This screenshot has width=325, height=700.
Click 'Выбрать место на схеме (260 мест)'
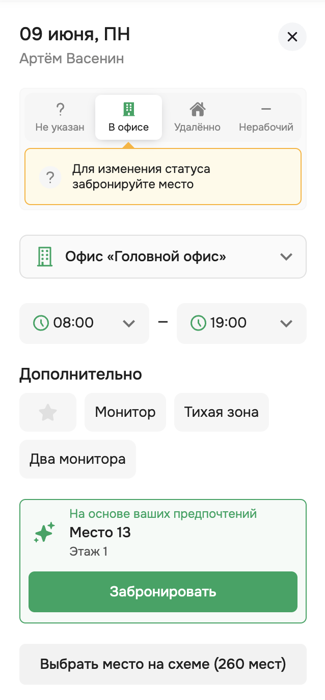pos(163,664)
